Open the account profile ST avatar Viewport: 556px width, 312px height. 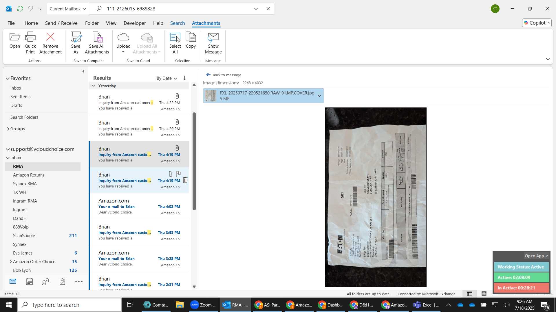click(x=495, y=9)
